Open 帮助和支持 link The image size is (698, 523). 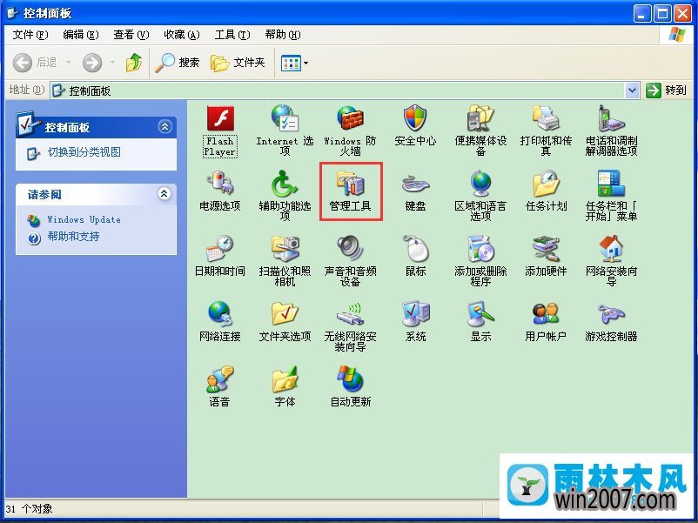pos(73,237)
